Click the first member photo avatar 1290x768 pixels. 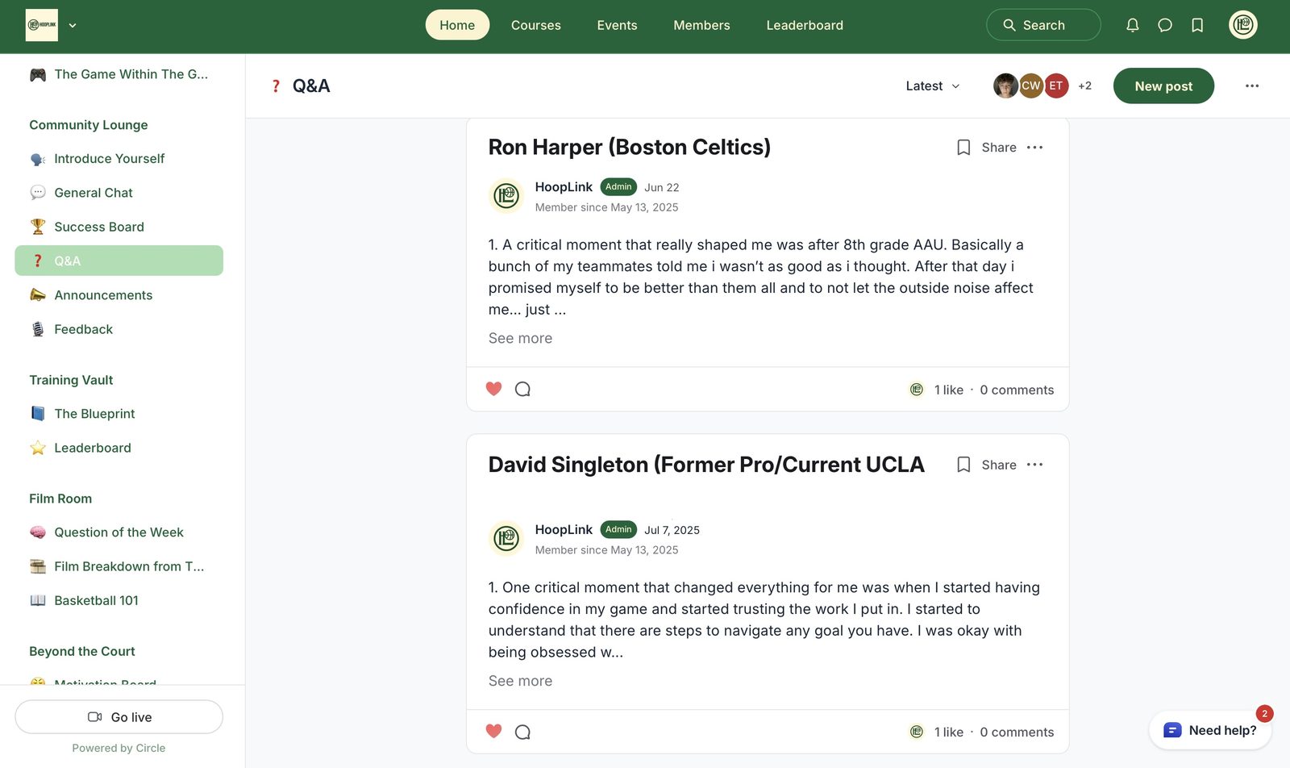click(1005, 86)
